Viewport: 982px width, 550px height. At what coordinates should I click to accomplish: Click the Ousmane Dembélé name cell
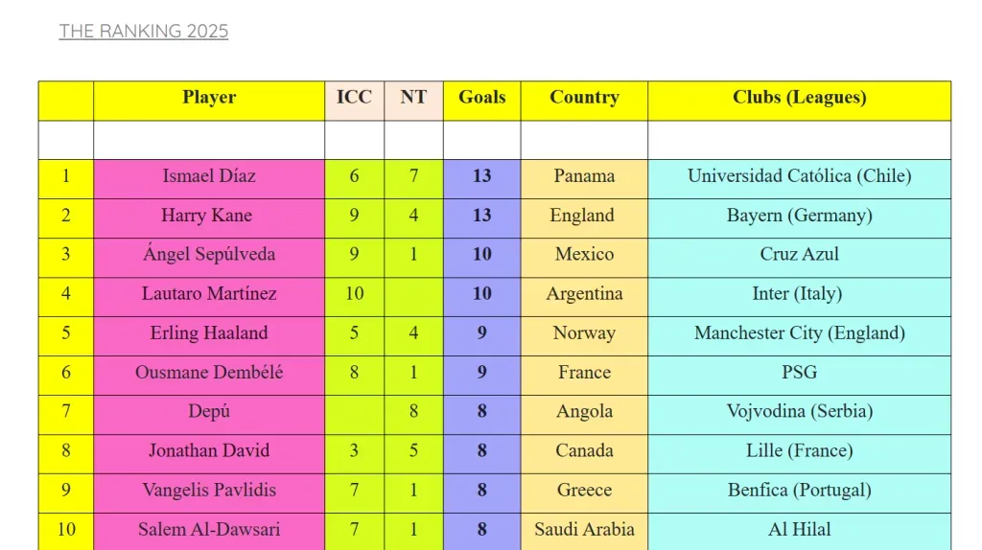209,373
